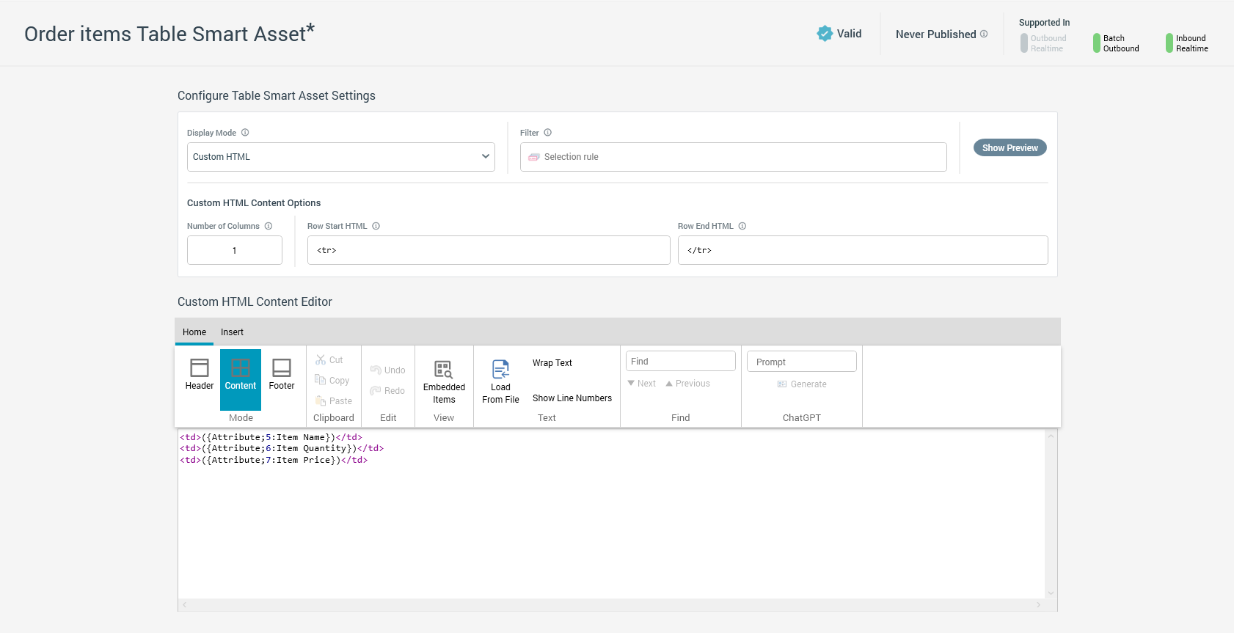The height and width of the screenshot is (633, 1234).
Task: Switch to the Insert ribbon tab
Action: pyautogui.click(x=232, y=332)
